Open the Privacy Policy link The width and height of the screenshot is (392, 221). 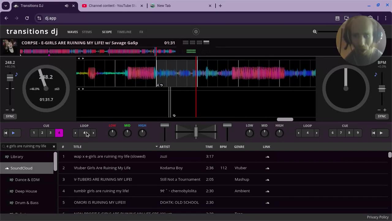377,217
